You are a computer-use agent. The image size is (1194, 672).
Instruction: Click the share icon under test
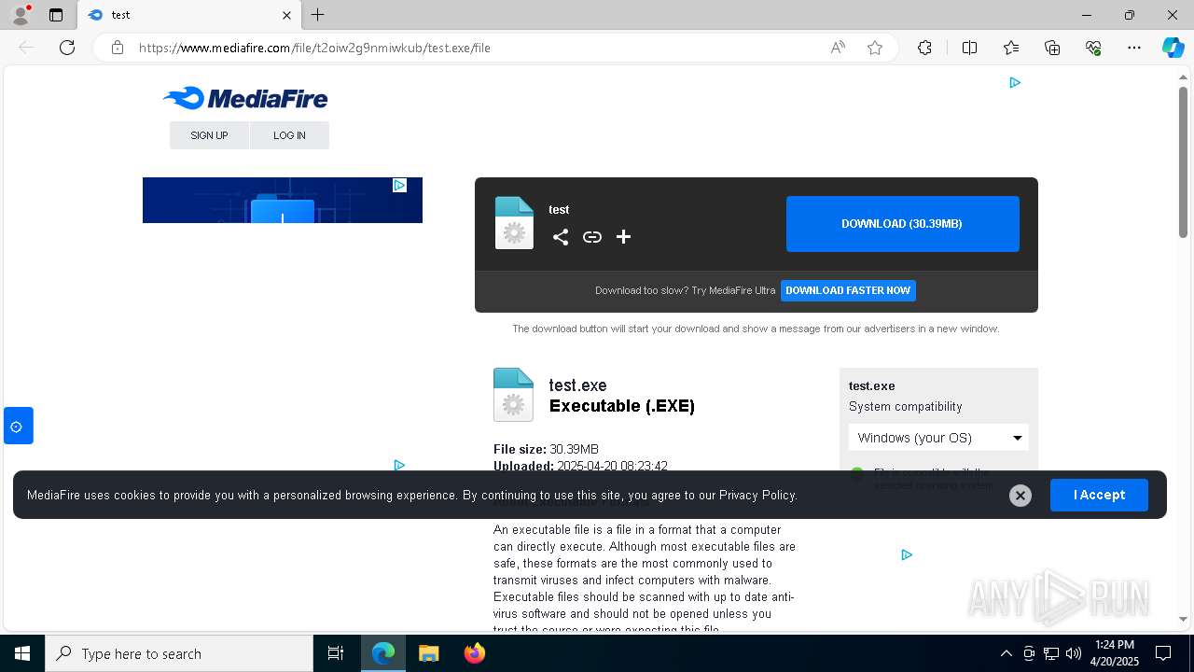coord(561,237)
